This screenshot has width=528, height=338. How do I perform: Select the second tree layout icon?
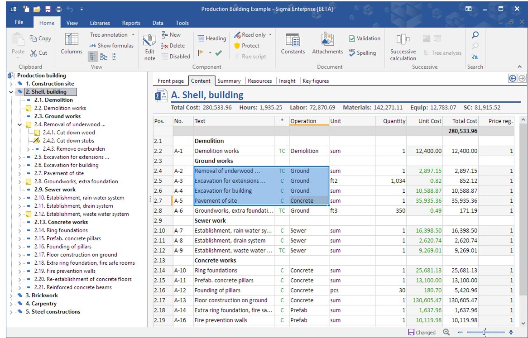point(104,57)
